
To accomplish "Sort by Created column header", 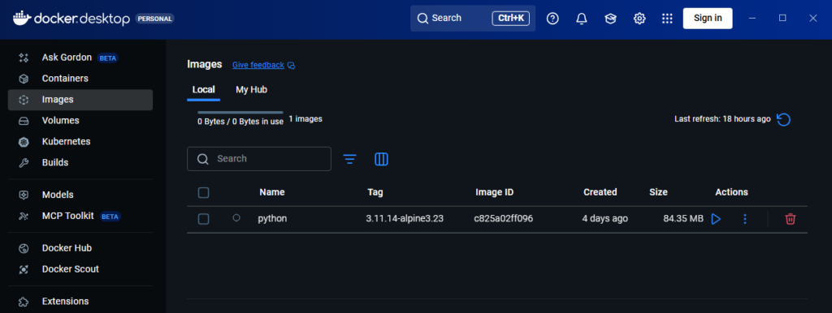I will pos(600,192).
